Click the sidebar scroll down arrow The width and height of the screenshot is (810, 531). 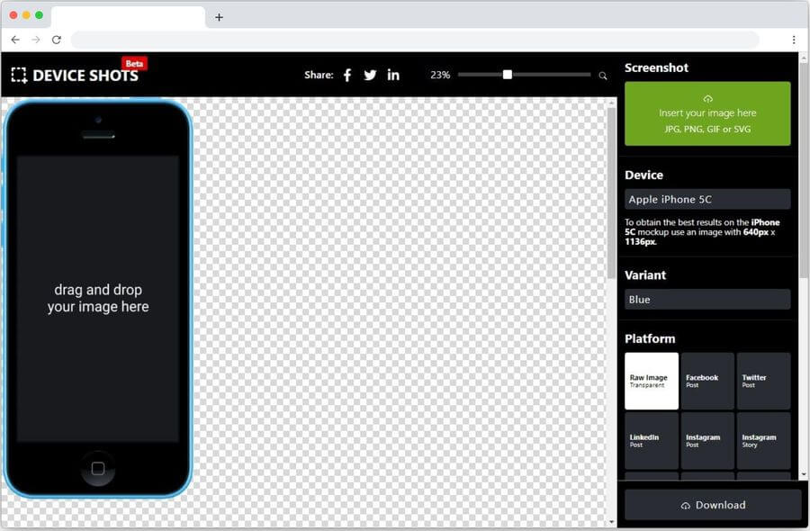(x=804, y=474)
